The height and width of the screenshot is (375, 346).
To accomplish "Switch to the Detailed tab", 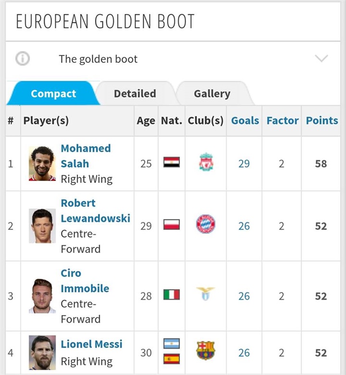I will click(135, 94).
